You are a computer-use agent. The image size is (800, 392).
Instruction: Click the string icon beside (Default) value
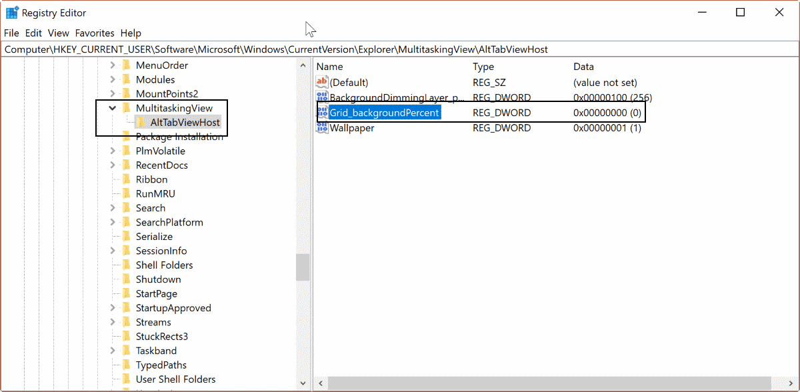point(323,83)
